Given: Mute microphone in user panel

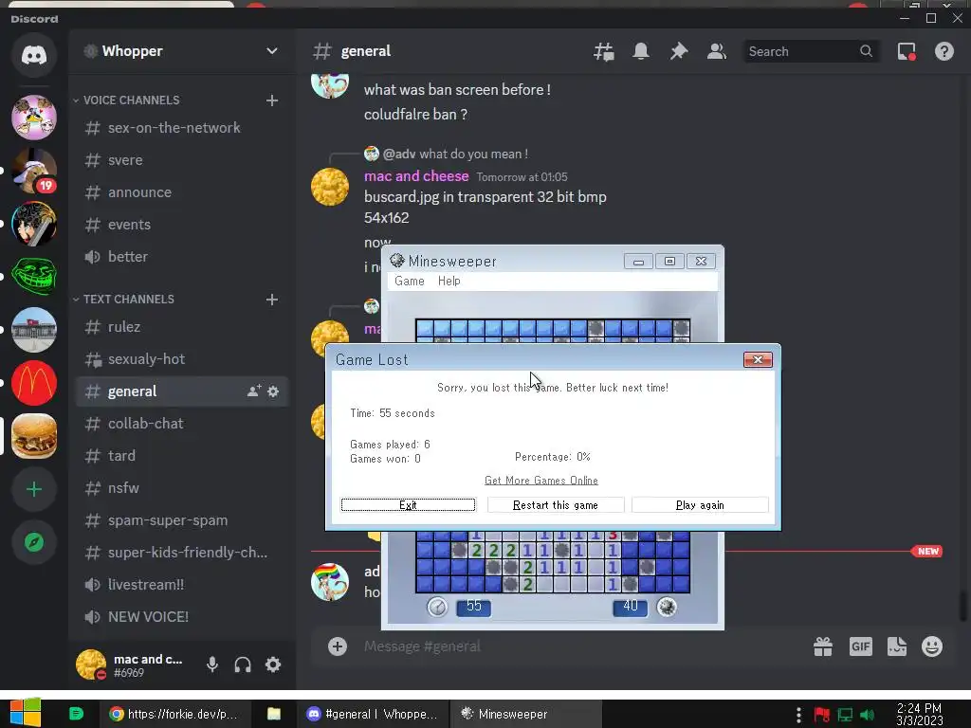Looking at the screenshot, I should pos(212,664).
